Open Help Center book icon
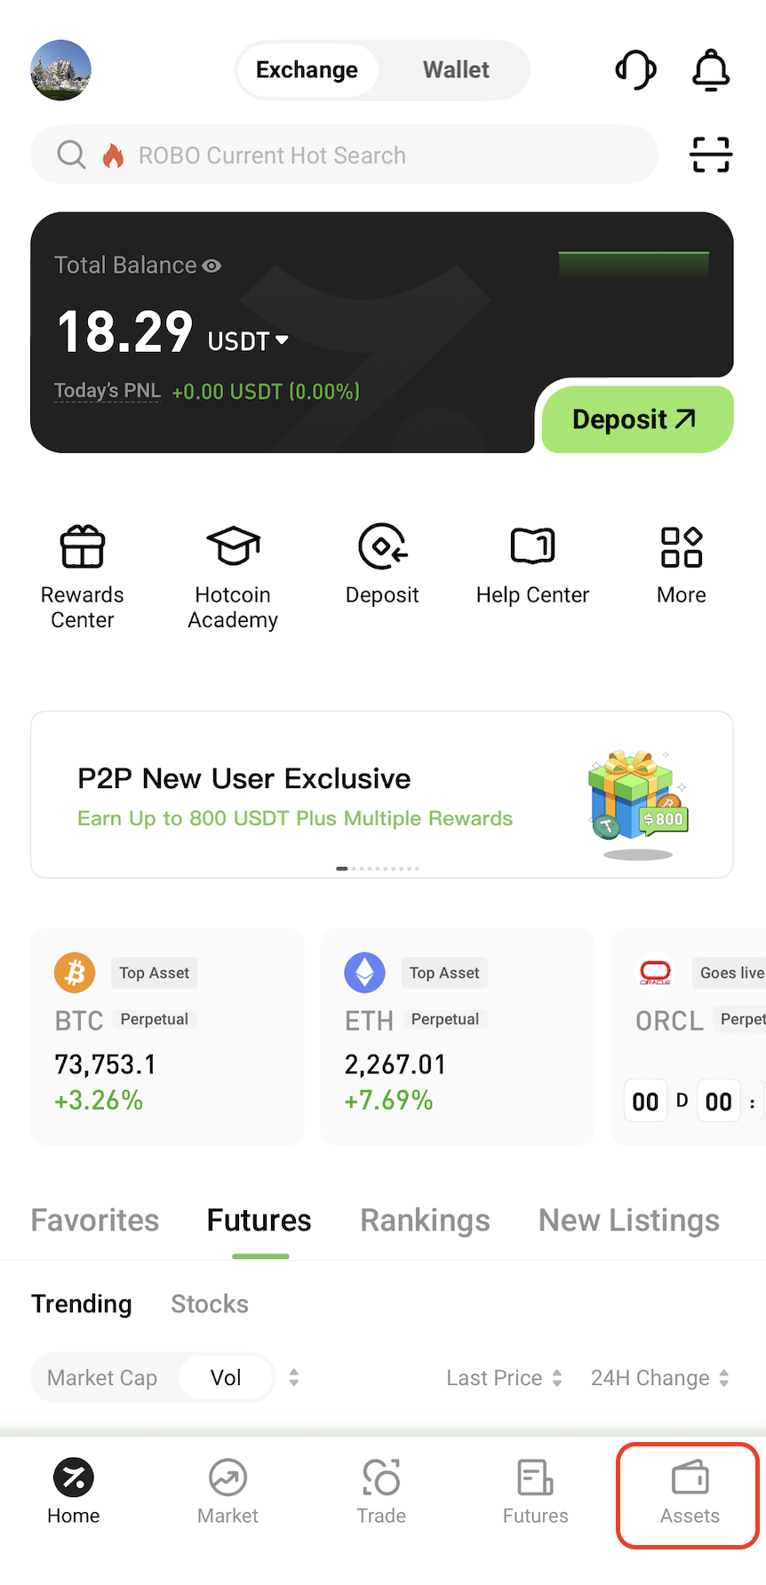Image resolution: width=766 pixels, height=1585 pixels. 532,546
